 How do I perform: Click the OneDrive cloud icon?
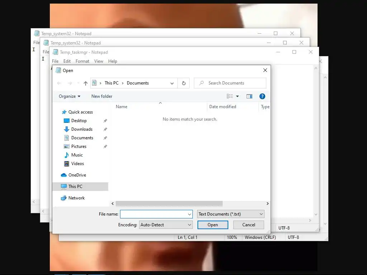(64, 175)
